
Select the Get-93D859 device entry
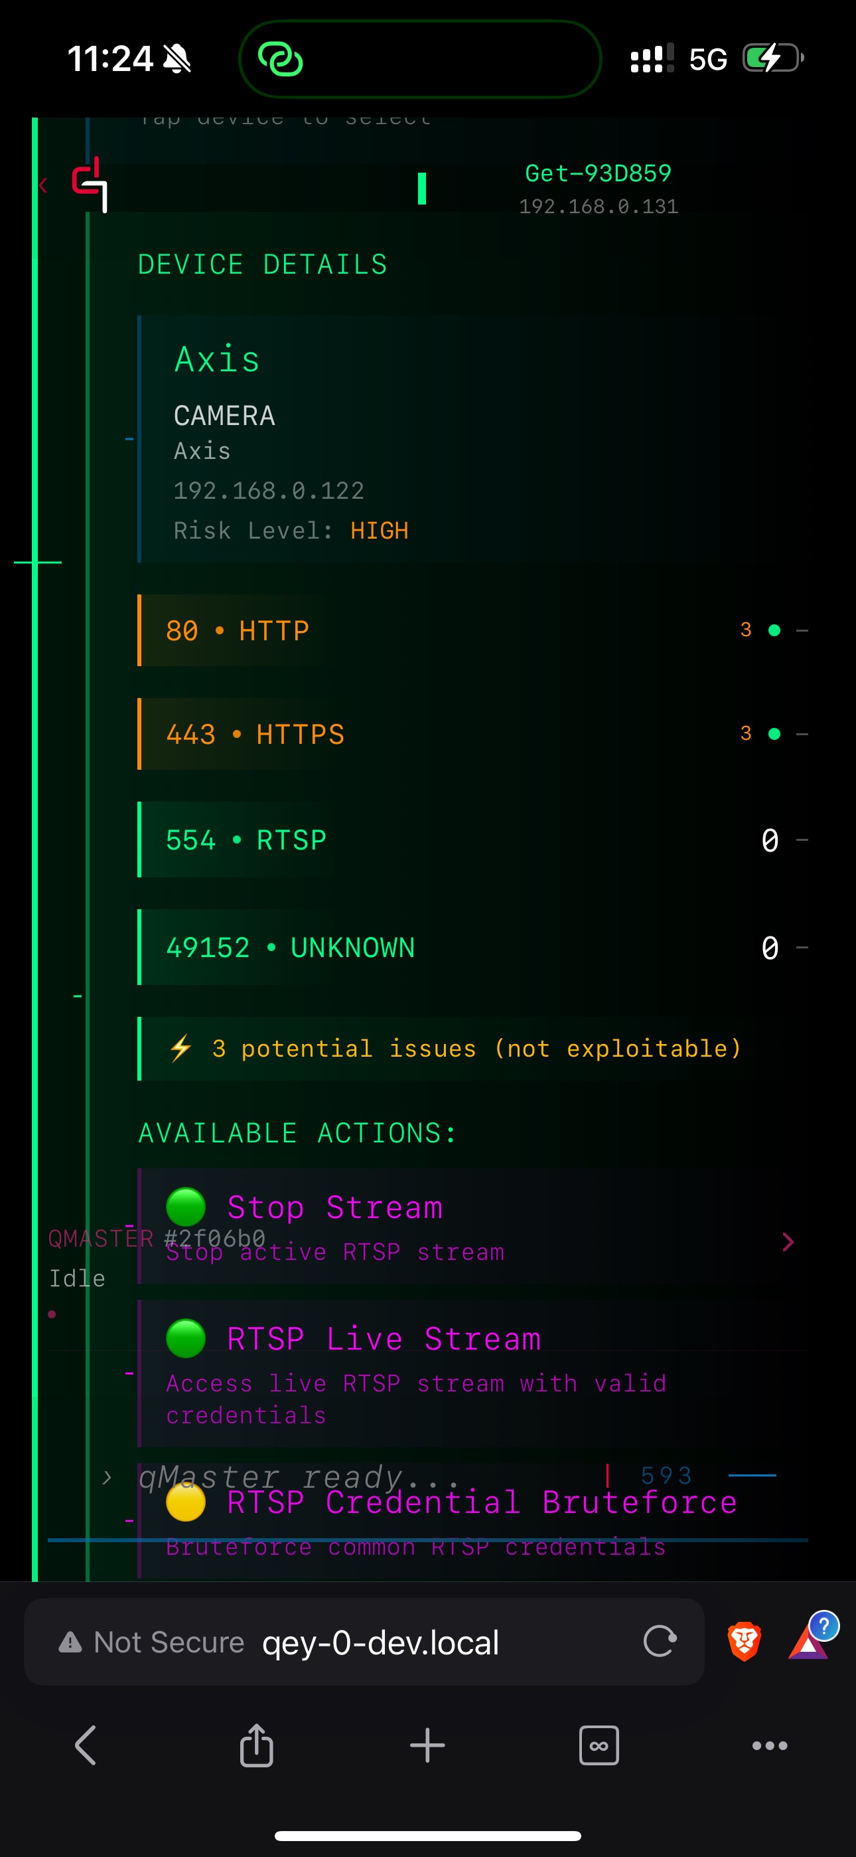click(598, 187)
